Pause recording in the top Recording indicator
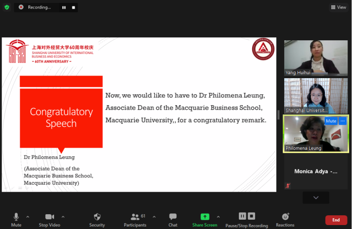 64,7
